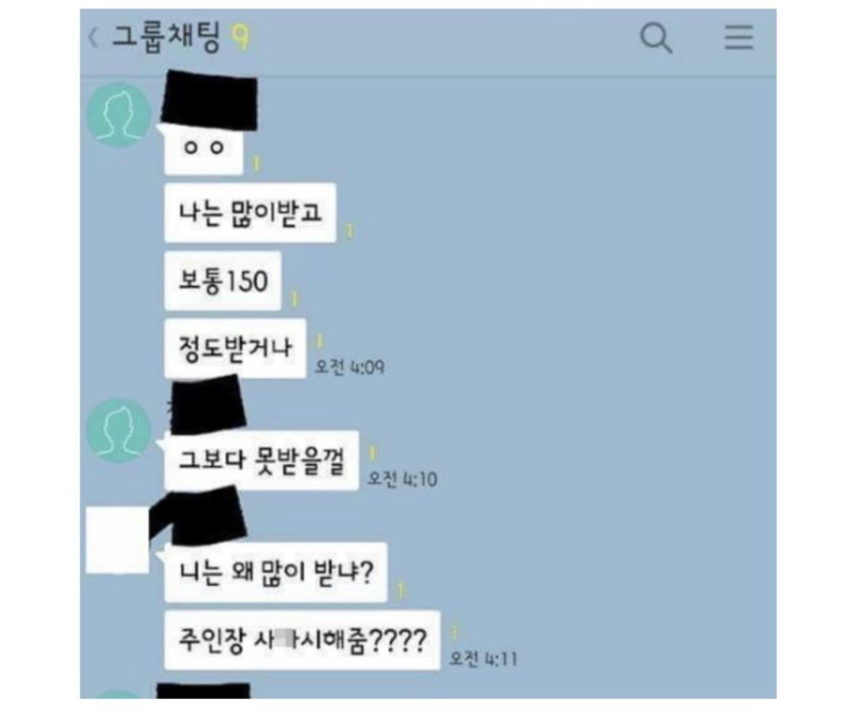Tap the blacked-out name above ㅇㅇ

pyautogui.click(x=209, y=101)
